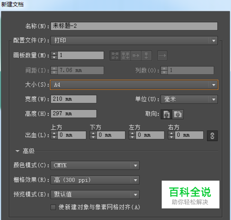Click the 左方 left bleed value field
The height and width of the screenshot is (220, 231).
(x=150, y=135)
